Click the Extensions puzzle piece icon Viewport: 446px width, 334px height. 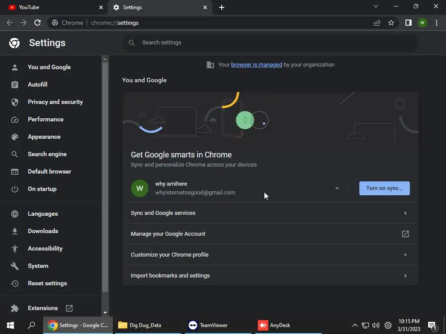coord(15,308)
